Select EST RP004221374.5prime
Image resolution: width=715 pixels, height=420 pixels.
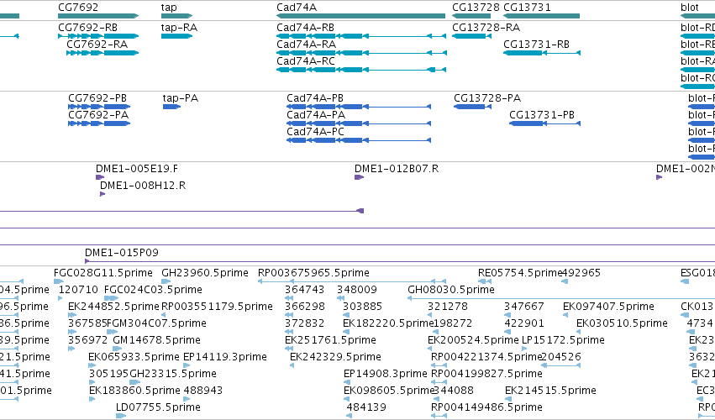pos(486,357)
